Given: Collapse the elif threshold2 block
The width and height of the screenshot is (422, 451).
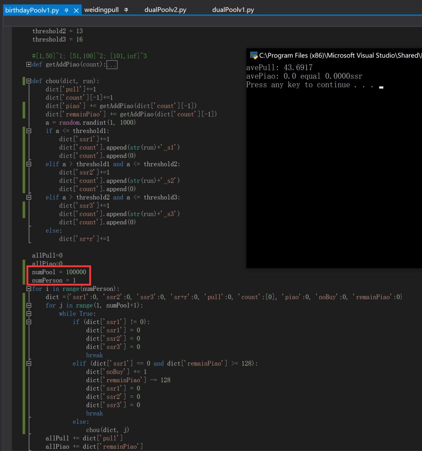Looking at the screenshot, I should 29,197.
